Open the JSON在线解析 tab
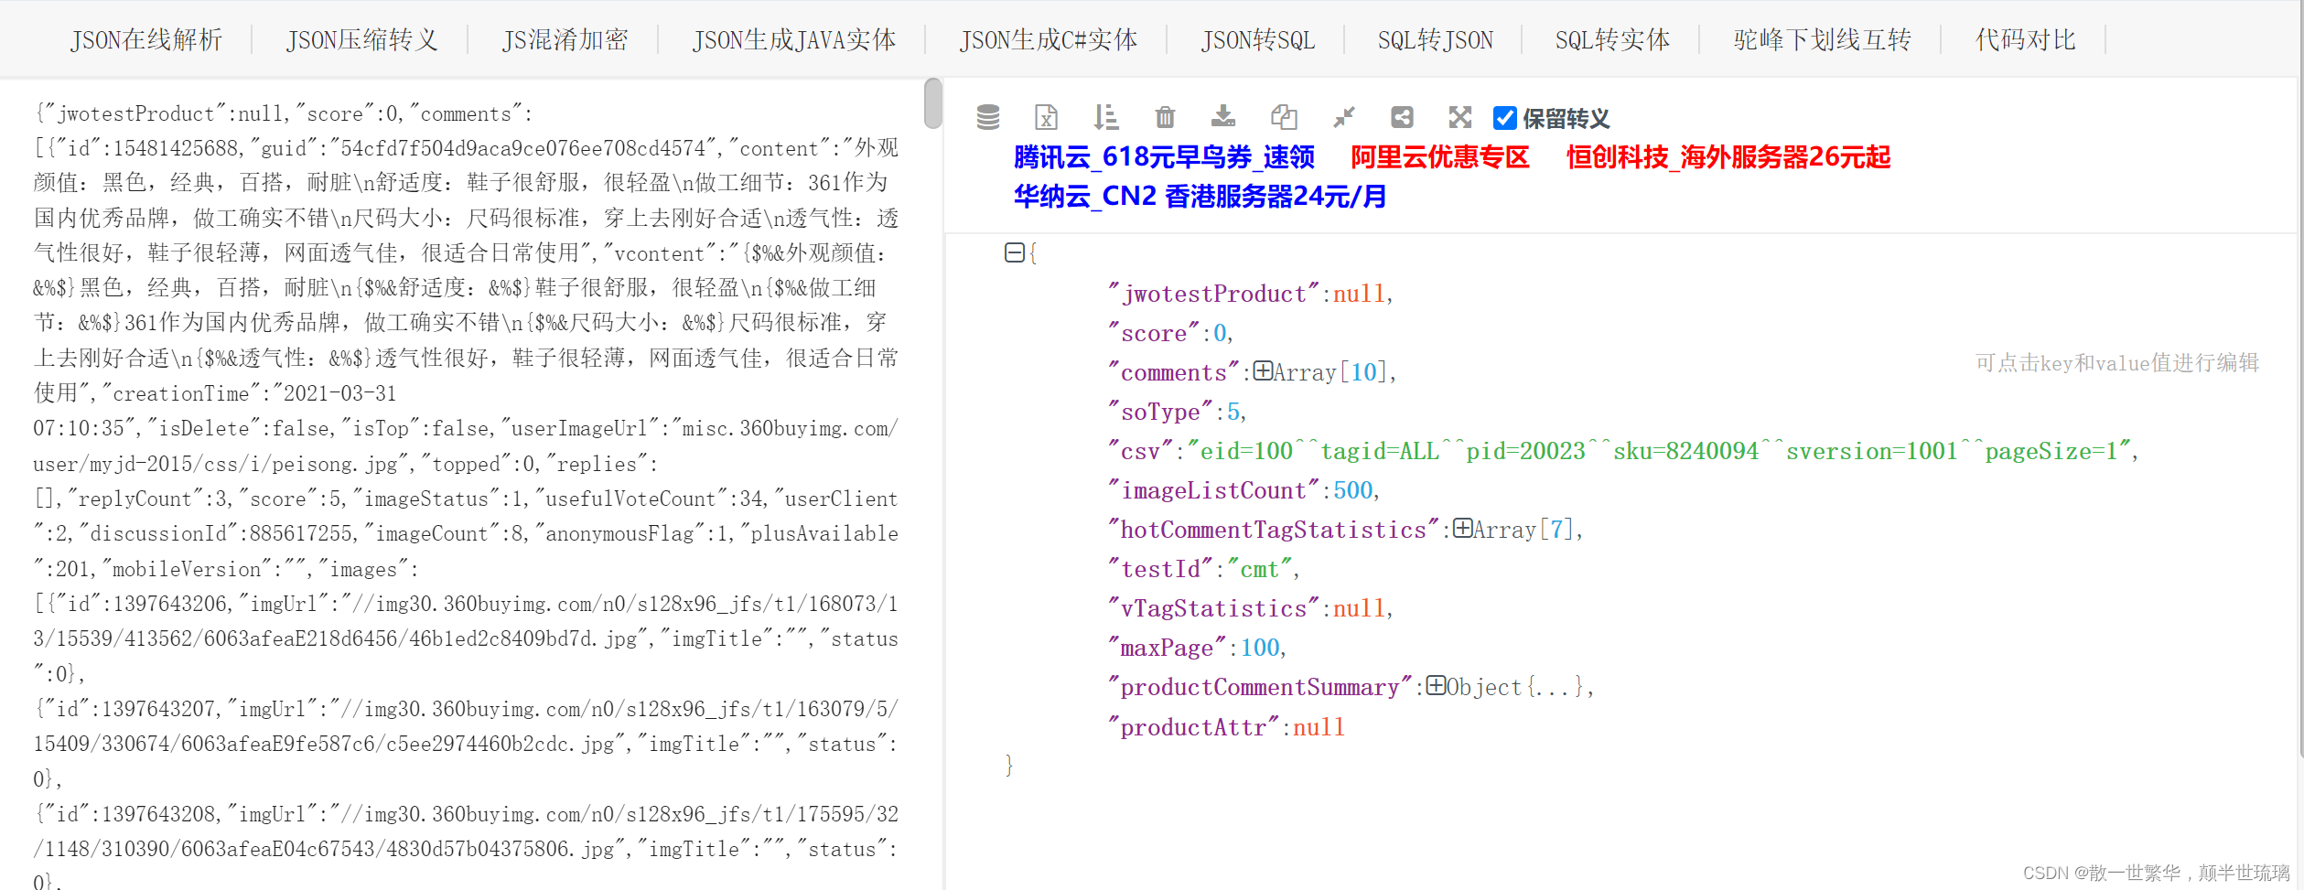Image resolution: width=2304 pixels, height=890 pixels. click(146, 39)
